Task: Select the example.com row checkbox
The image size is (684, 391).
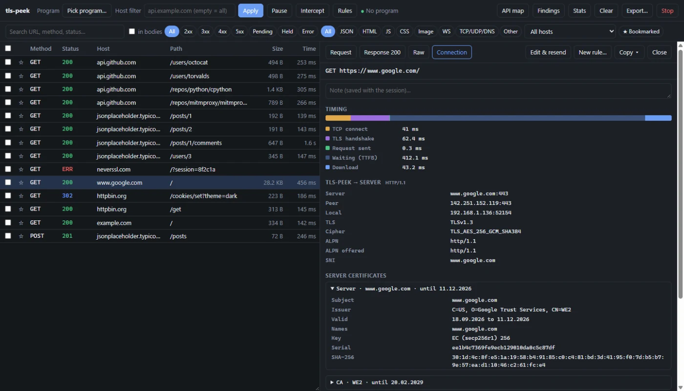Action: pos(8,222)
